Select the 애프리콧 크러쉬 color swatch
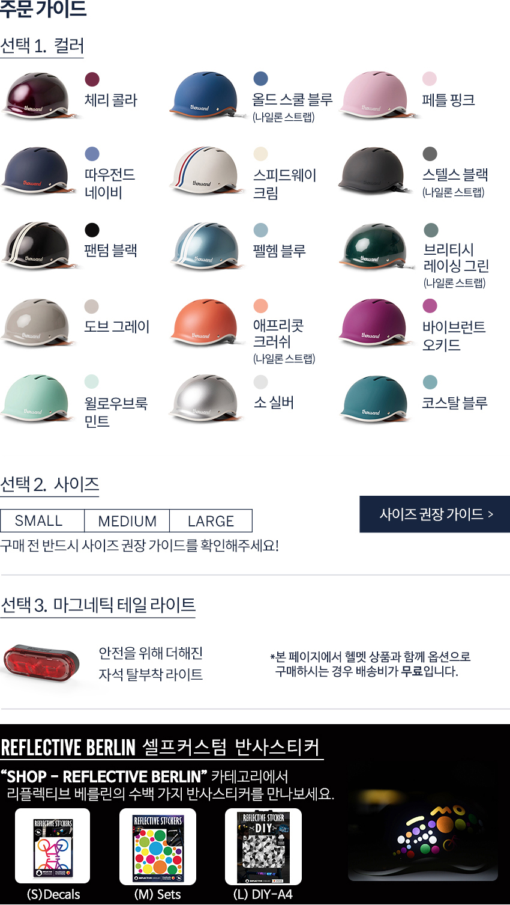 [x=260, y=306]
